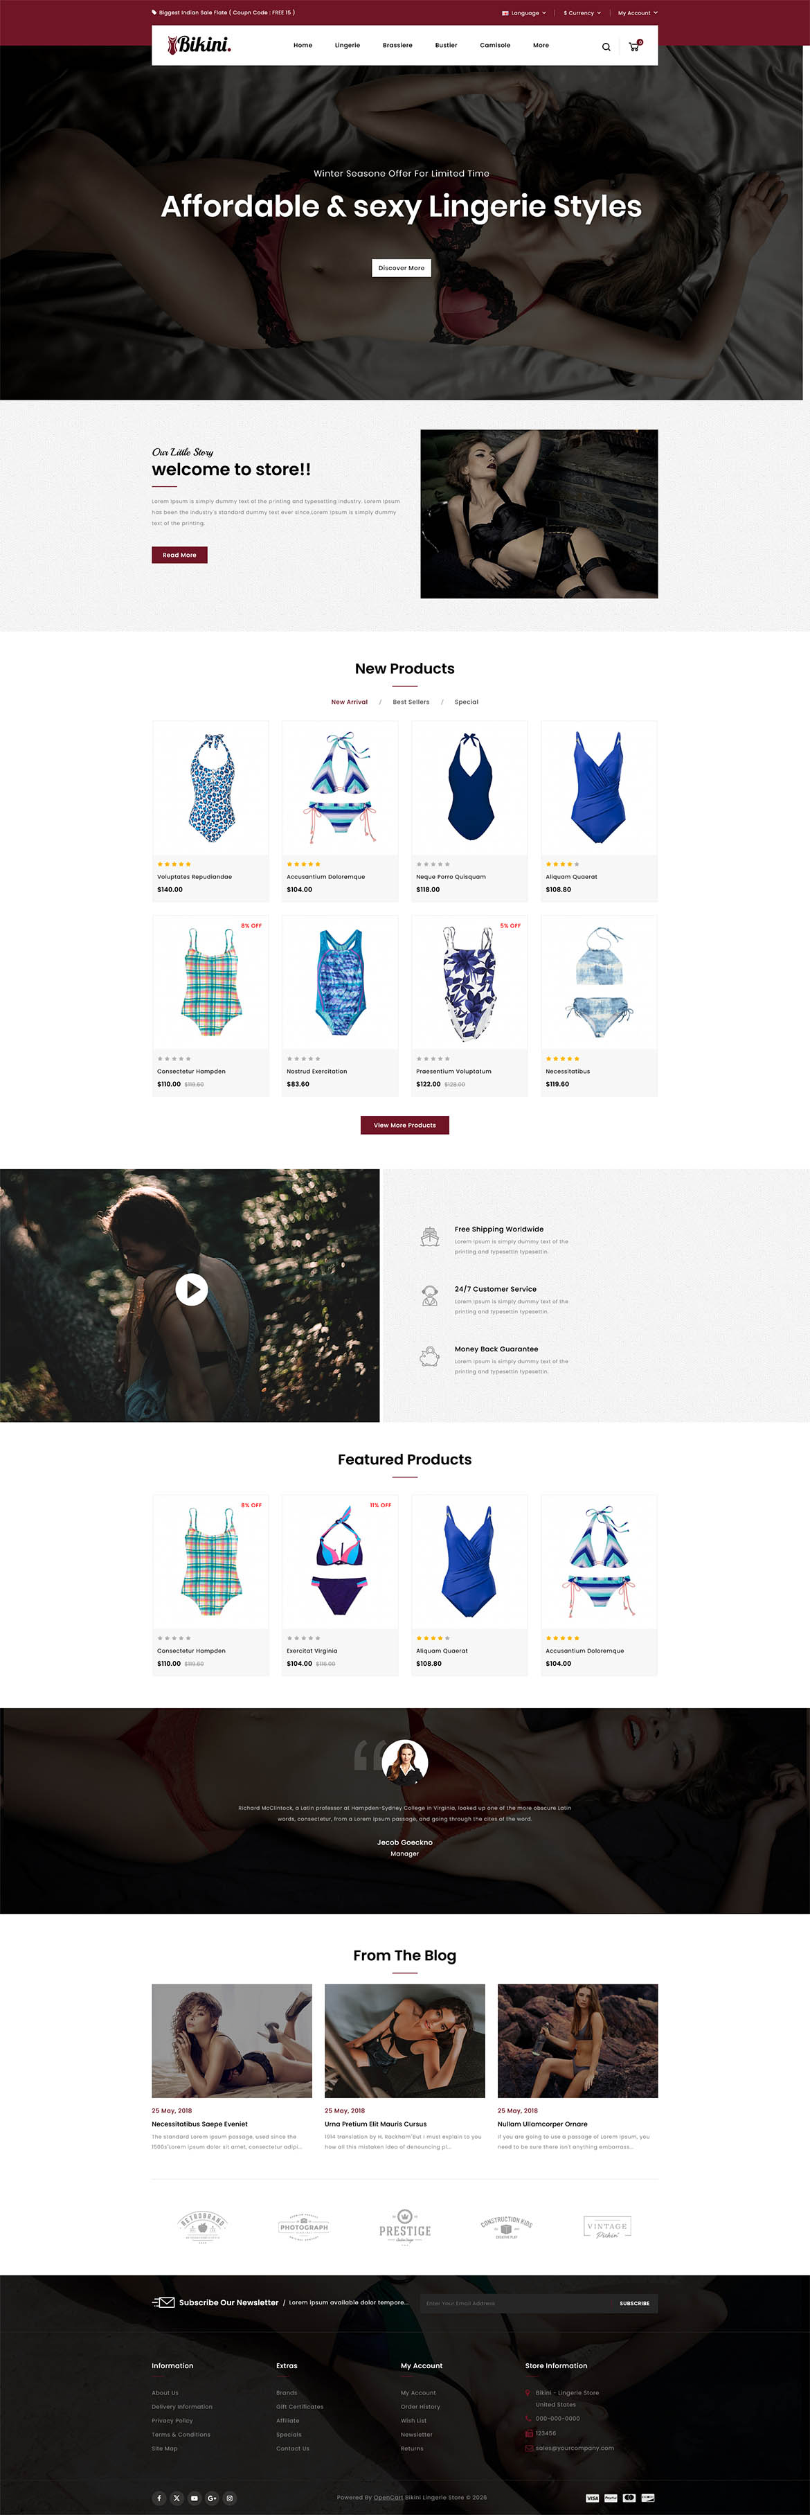The width and height of the screenshot is (810, 2515).
Task: Open the Voluptates Repudiandae swimsuit thumbnail
Action: pyautogui.click(x=210, y=788)
